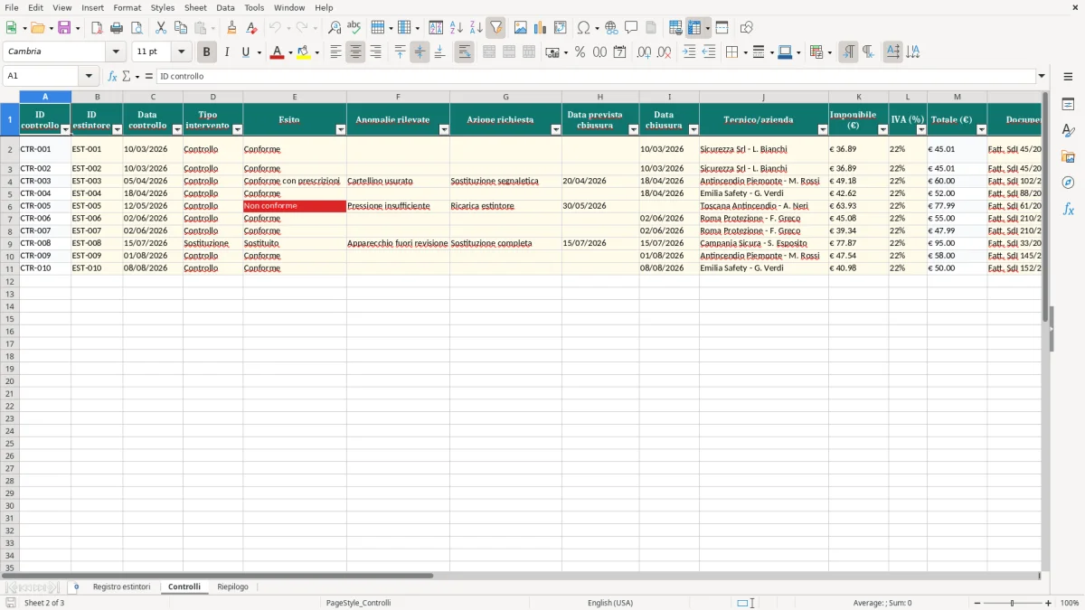Click English (USA) language status
The width and height of the screenshot is (1085, 610).
point(610,603)
